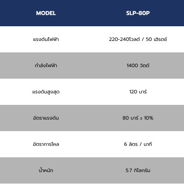Screen dimensions: 184x184
Task: Select the แรงดันสูงสุด label
Action: click(46, 92)
